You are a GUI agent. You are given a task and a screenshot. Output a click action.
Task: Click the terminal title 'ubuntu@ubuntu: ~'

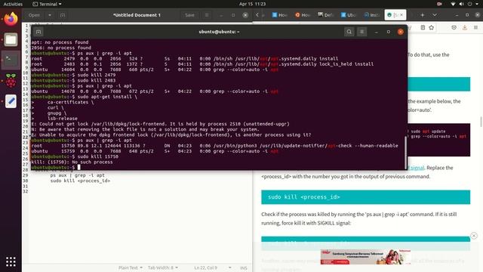point(219,32)
